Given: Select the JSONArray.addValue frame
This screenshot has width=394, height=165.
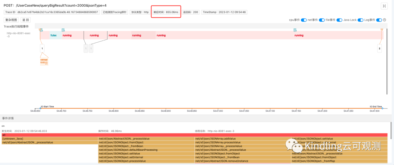Looking at the screenshot, I should tap(243, 139).
